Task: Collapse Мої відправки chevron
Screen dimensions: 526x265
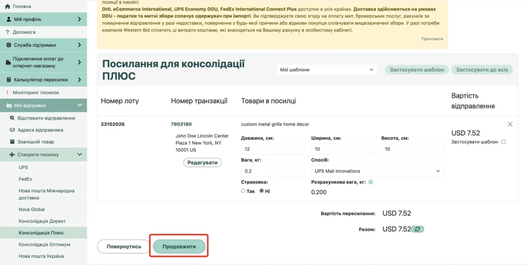Action: (x=80, y=106)
